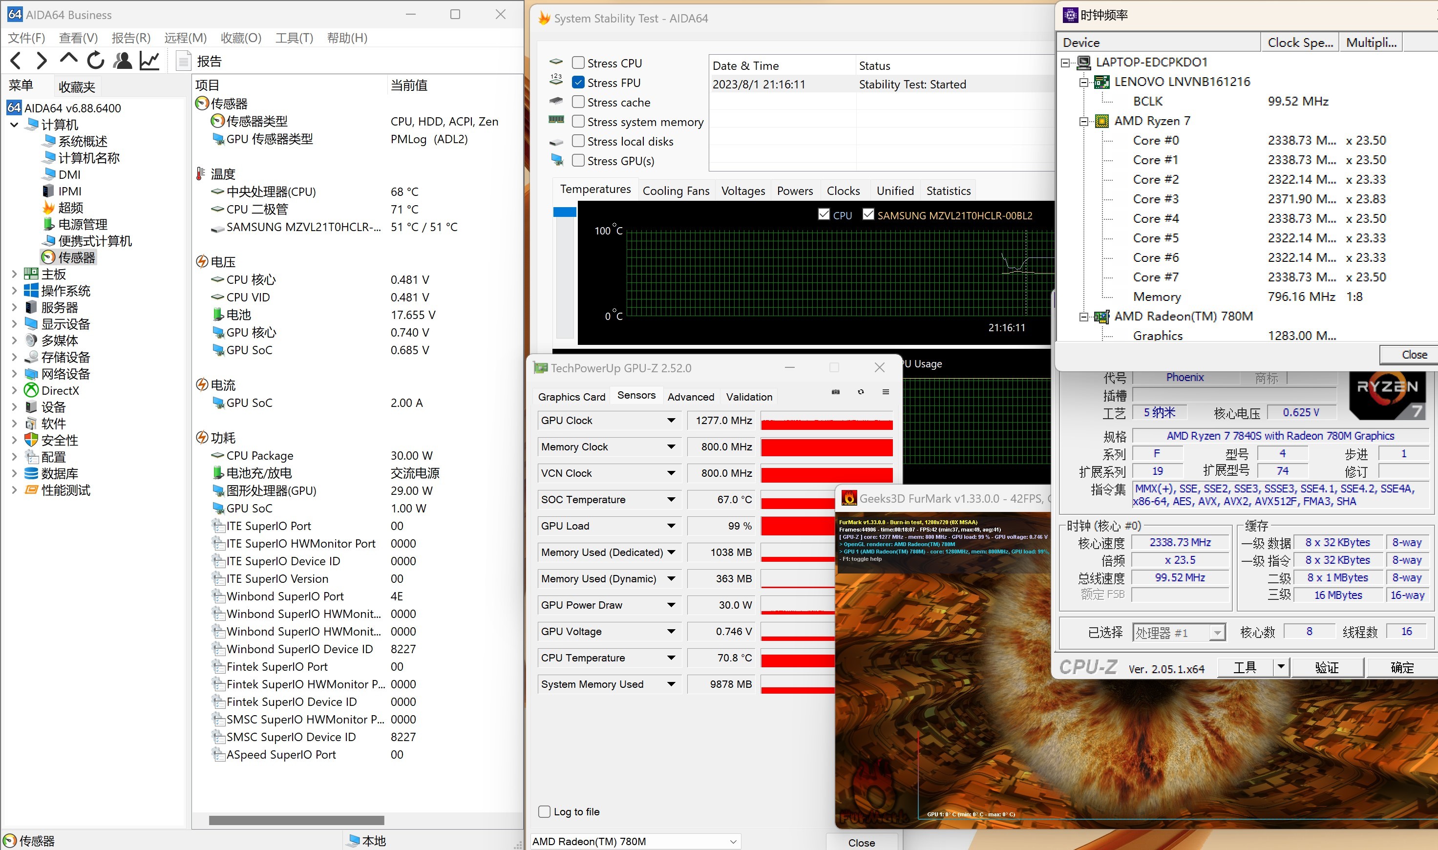Click the refresh icon in AIDA64 toolbar
The image size is (1438, 850).
coord(96,61)
